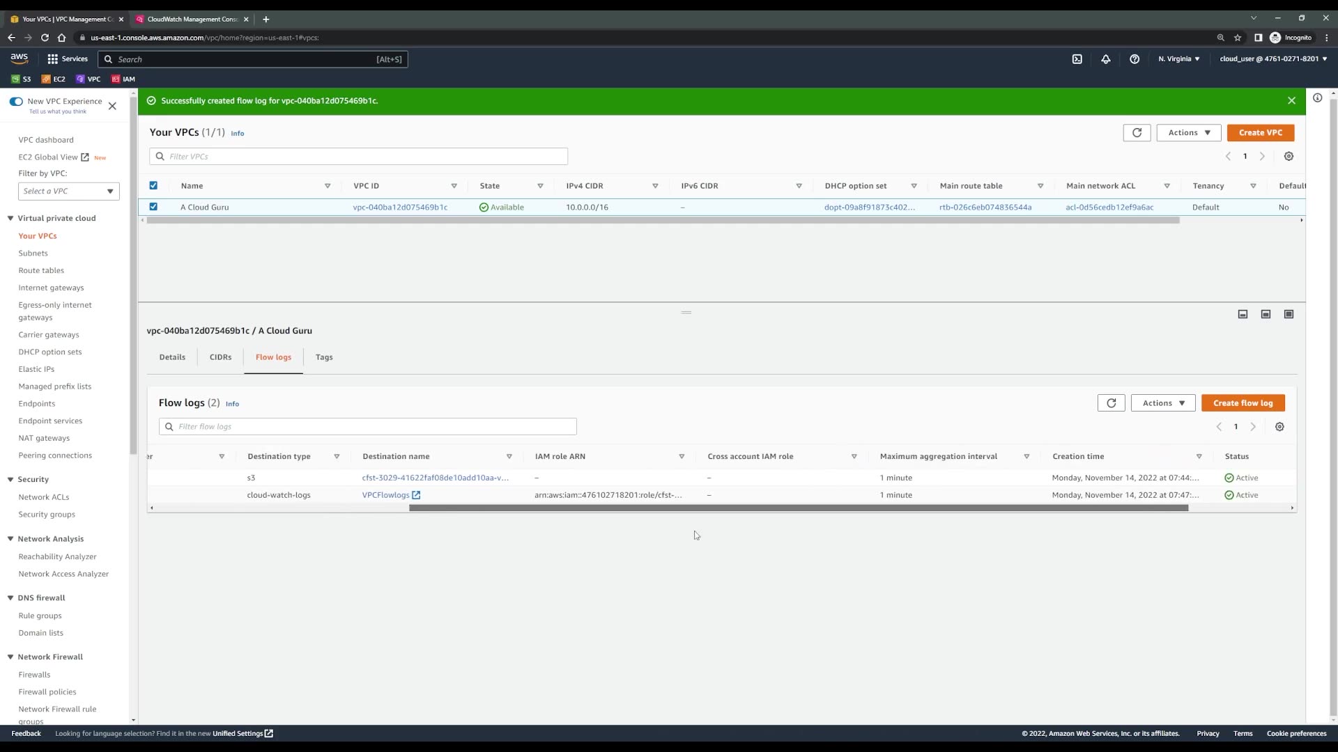Open the Flow logs table preferences gear
Screen dimensions: 1338x752
(1279, 427)
